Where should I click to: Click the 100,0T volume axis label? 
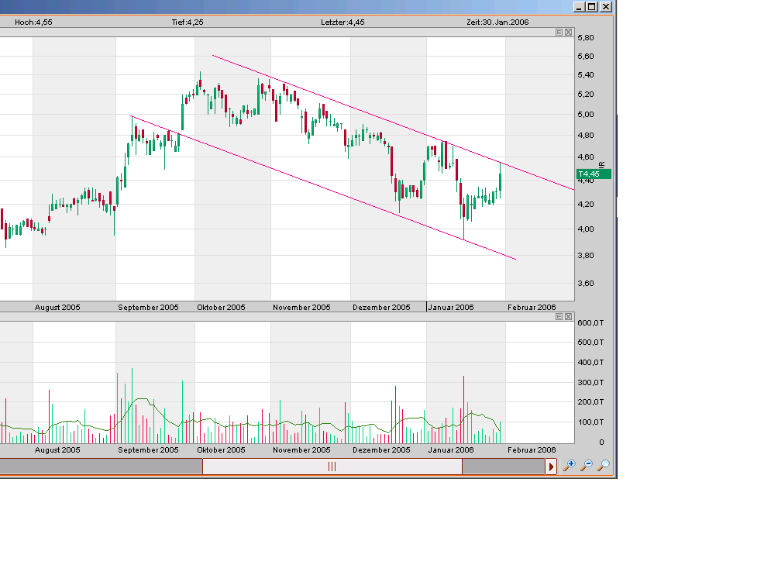pyautogui.click(x=590, y=422)
